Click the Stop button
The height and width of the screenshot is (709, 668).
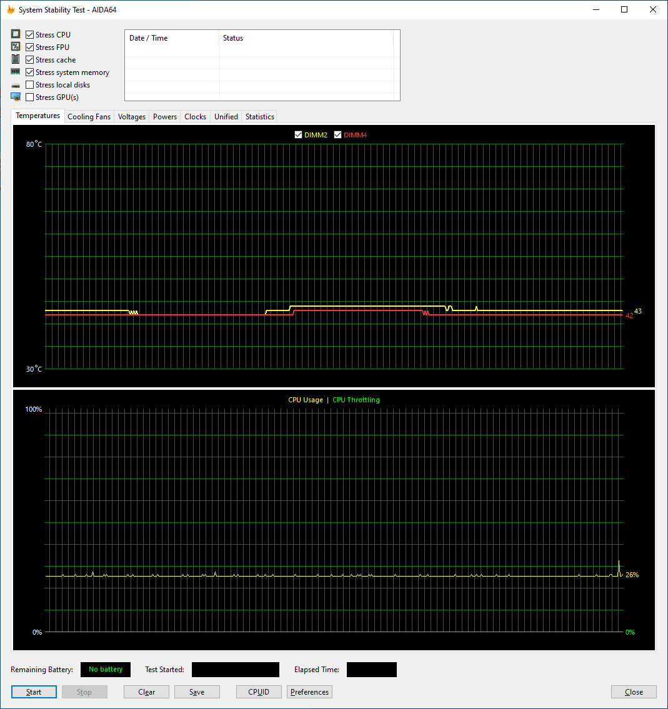pyautogui.click(x=84, y=692)
